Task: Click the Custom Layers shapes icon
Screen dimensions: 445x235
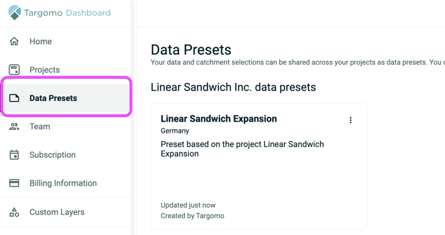Action: pos(14,212)
